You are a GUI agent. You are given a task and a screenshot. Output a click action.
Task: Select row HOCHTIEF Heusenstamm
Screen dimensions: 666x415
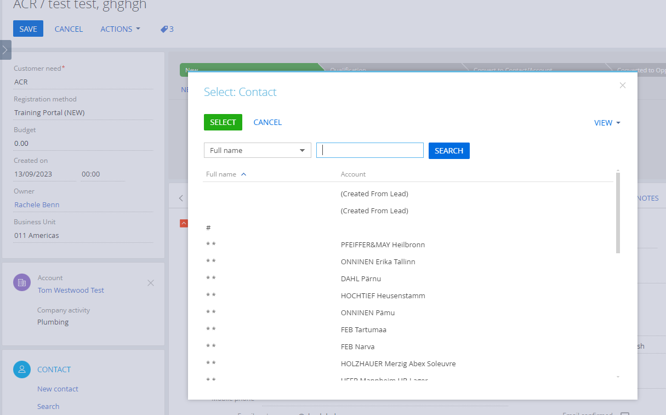408,295
